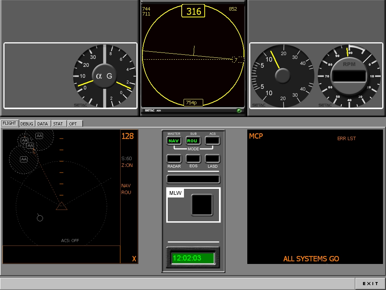Enable the EOS button
The width and height of the screenshot is (386, 290).
pos(193,159)
